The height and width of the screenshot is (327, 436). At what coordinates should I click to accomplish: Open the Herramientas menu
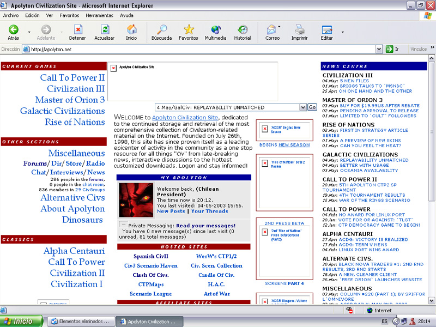coord(99,15)
